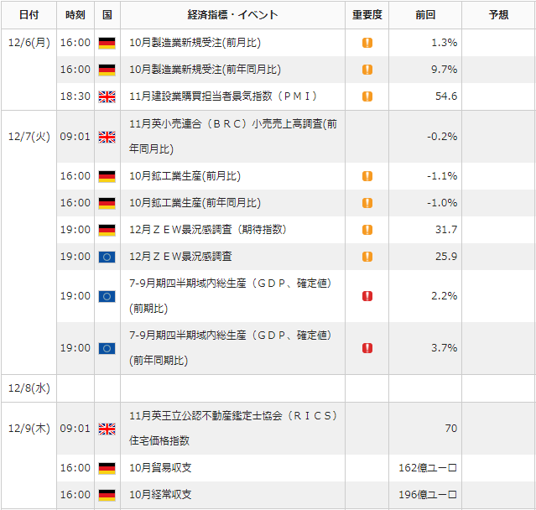Click event text 10月鉱工業生産(前月比)
The width and height of the screenshot is (536, 510).
click(185, 176)
